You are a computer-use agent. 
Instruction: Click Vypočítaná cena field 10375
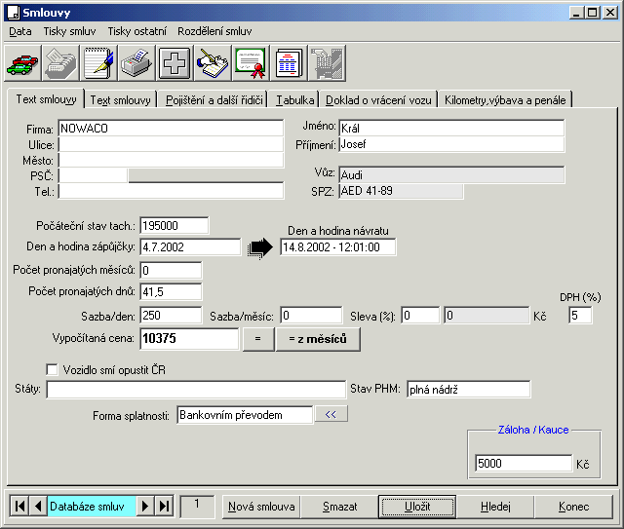point(189,338)
